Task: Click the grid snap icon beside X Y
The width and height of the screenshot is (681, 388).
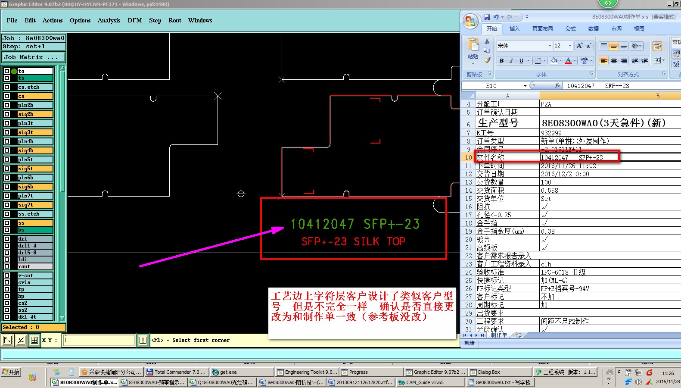Action: click(x=35, y=340)
